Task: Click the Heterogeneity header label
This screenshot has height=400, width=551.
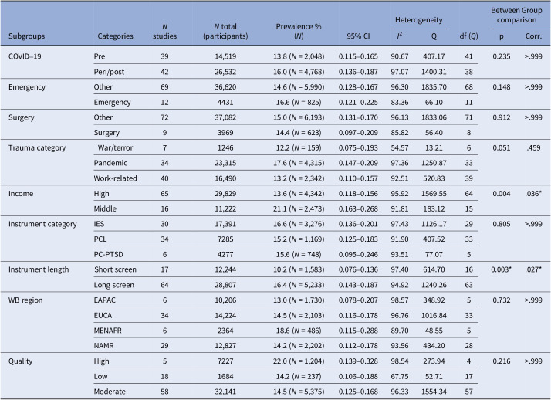Action: [418, 20]
